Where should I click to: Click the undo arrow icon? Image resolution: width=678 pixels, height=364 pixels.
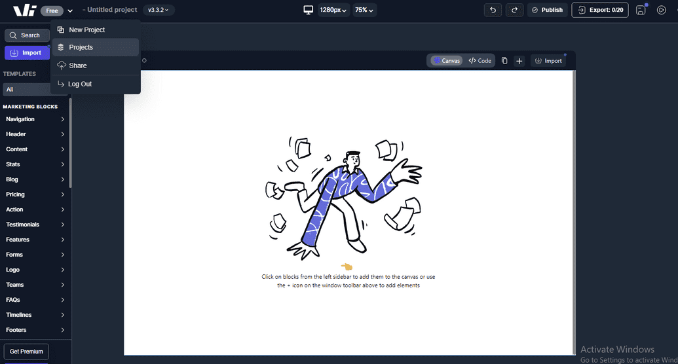[493, 10]
